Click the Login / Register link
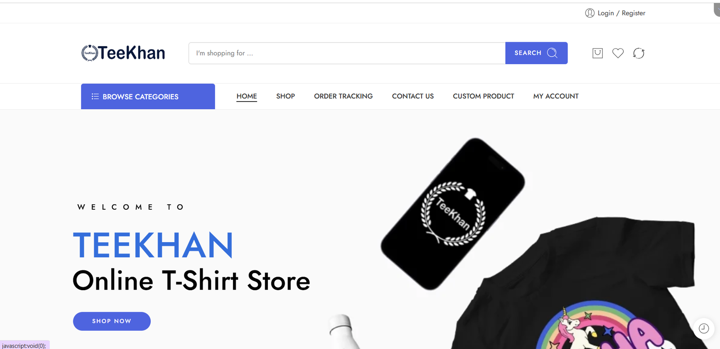 pos(621,13)
